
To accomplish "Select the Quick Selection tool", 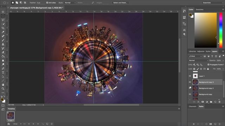I will [x=3, y=24].
